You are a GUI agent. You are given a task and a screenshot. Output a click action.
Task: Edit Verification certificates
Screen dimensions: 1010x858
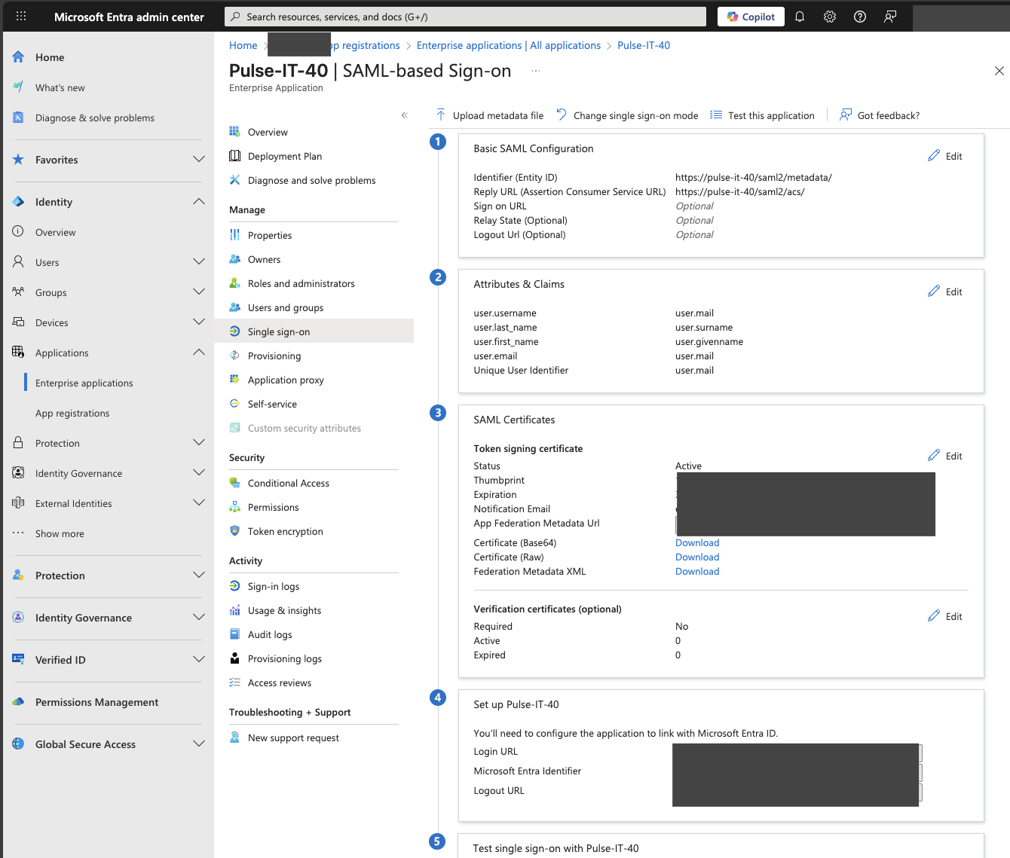coord(945,616)
